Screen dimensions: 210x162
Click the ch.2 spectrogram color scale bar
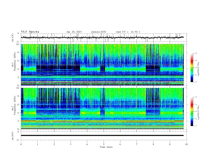coord(192,111)
